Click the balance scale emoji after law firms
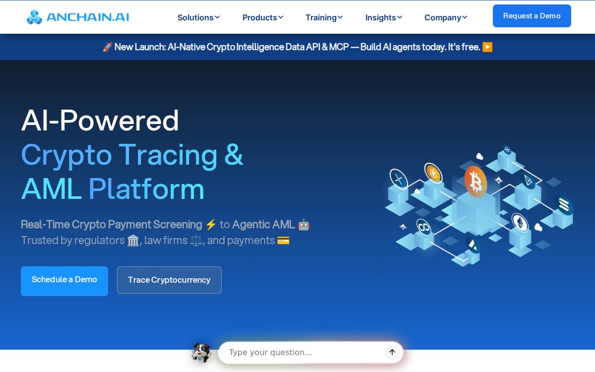595x372 pixels. (x=196, y=241)
